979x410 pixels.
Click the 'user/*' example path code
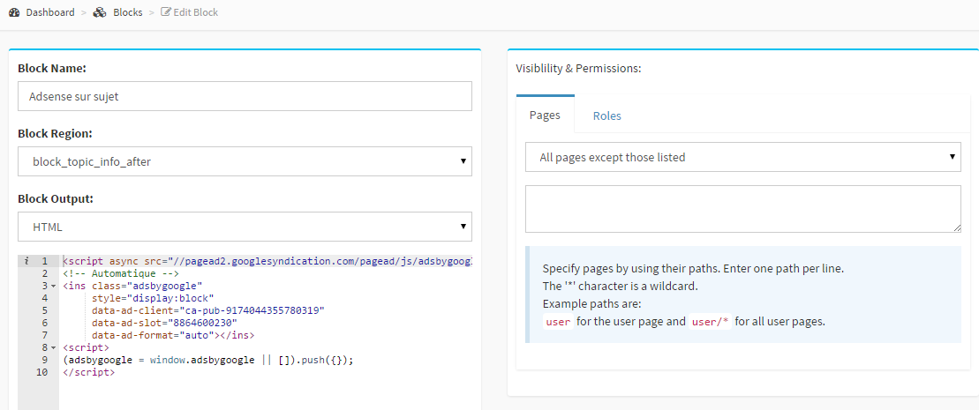coord(710,322)
